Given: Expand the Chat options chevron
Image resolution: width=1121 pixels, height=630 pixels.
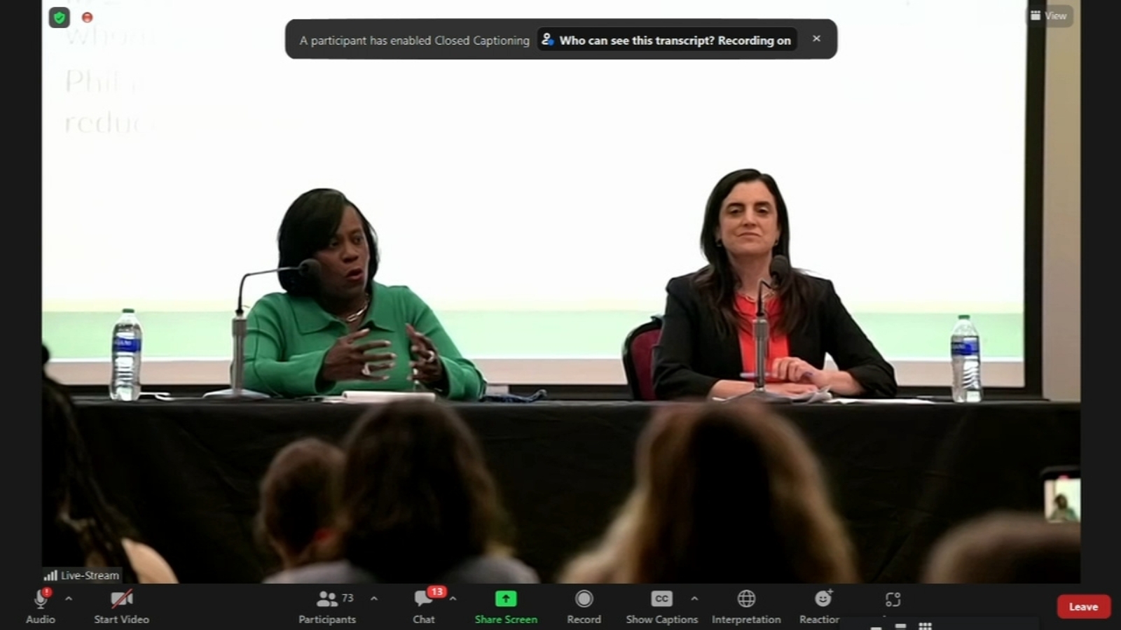Looking at the screenshot, I should coord(453,599).
